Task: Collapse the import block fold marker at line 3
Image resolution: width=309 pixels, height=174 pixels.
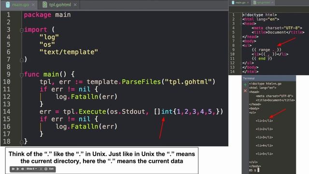Action: tap(22, 30)
